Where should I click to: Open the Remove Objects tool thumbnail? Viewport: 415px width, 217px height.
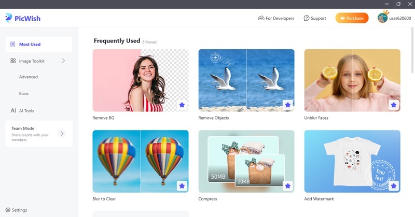[246, 80]
